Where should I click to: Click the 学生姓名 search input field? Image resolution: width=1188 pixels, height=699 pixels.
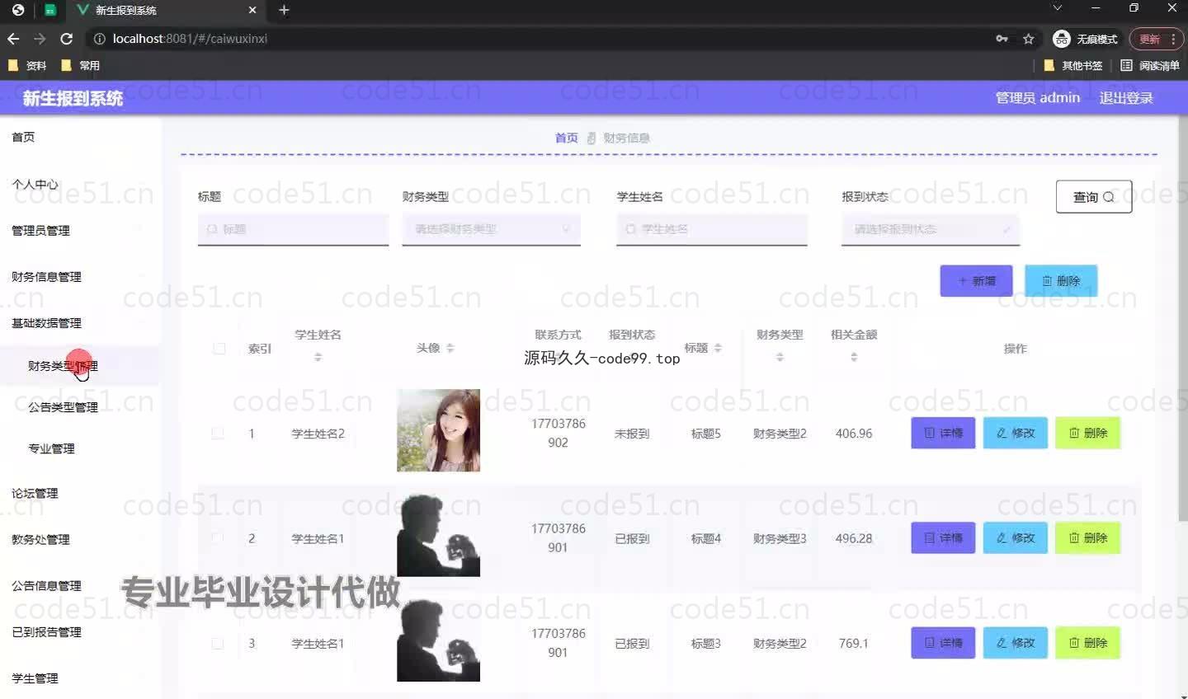coord(712,229)
